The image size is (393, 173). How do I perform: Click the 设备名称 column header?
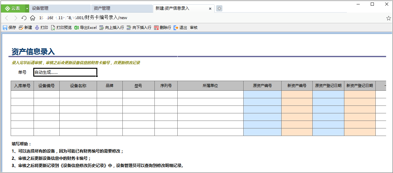[x=78, y=86]
